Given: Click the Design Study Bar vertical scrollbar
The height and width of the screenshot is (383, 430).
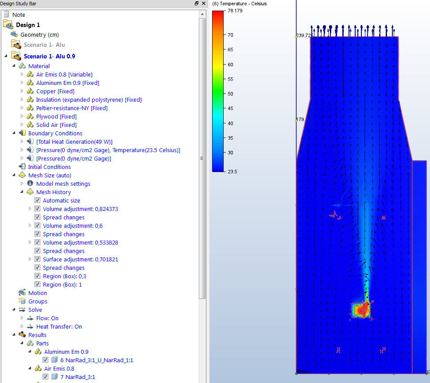Looking at the screenshot, I should [x=202, y=159].
